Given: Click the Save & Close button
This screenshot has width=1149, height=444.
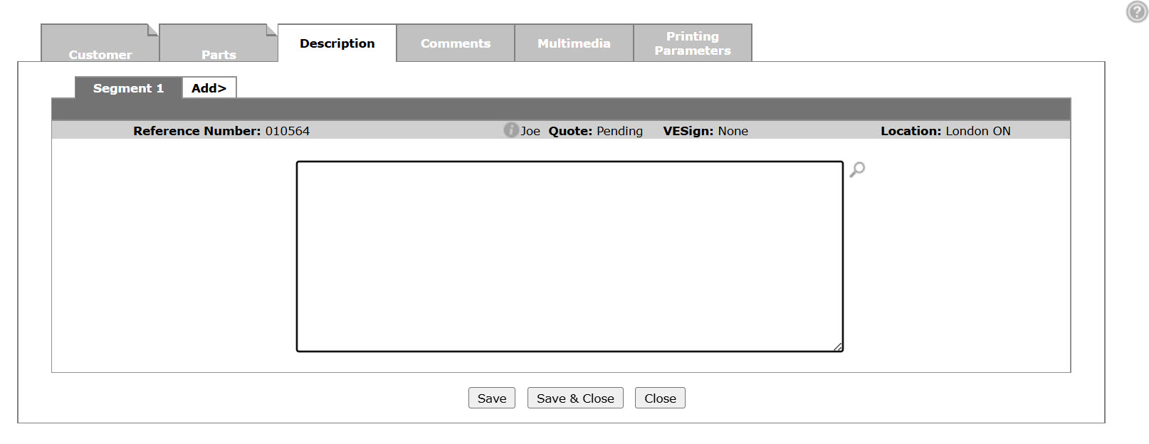Looking at the screenshot, I should point(575,398).
